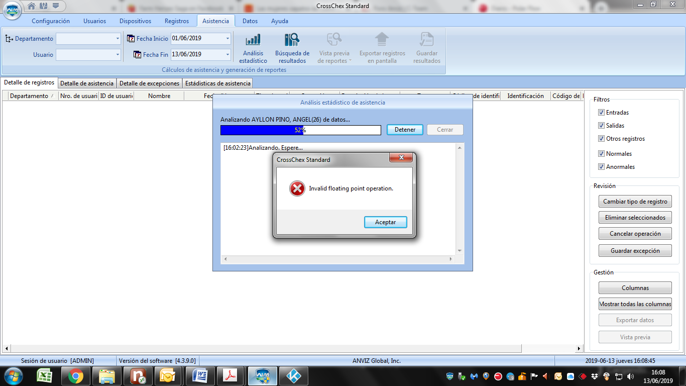Switch to the Usuarios ribbon tab
The width and height of the screenshot is (686, 386).
94,21
